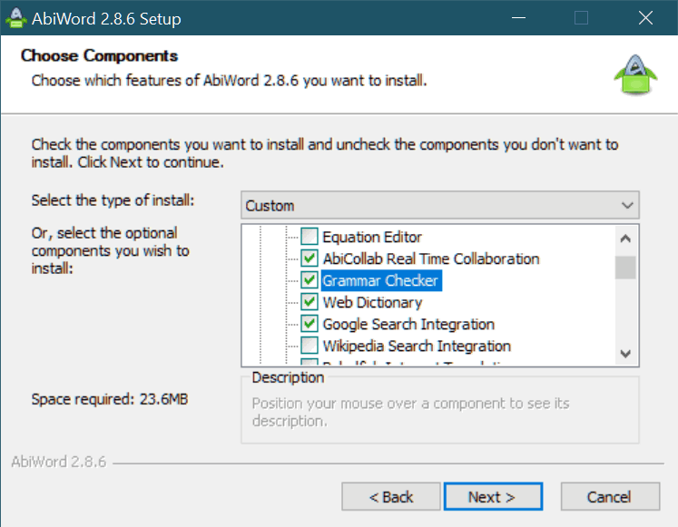Cancel the AbiWord setup
The width and height of the screenshot is (678, 527).
coord(610,496)
